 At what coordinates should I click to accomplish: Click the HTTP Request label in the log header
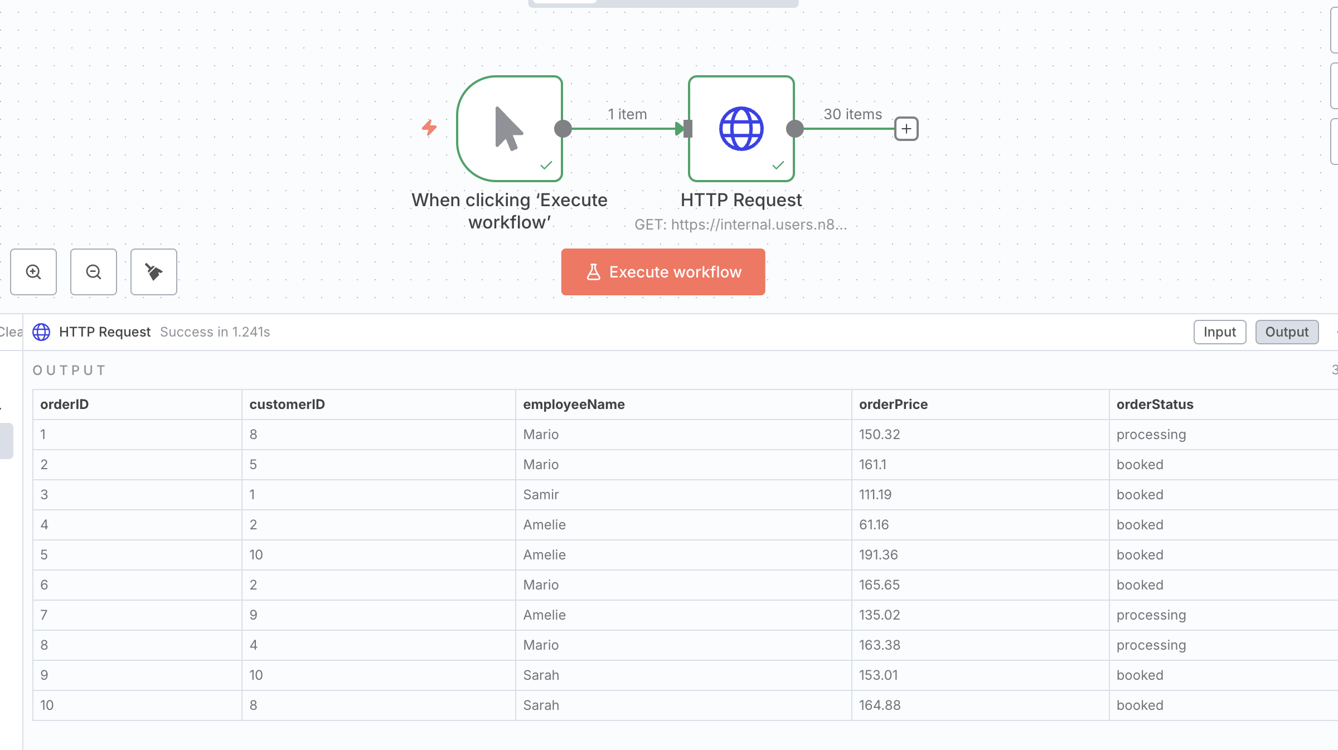point(105,332)
